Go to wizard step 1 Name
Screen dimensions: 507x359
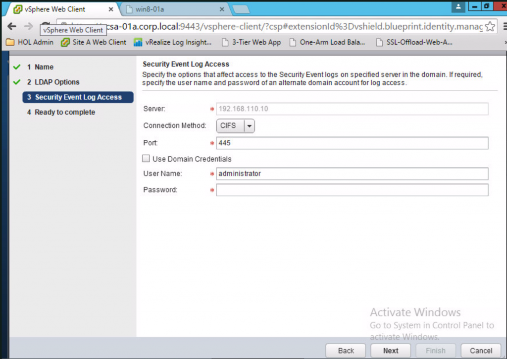coord(44,67)
